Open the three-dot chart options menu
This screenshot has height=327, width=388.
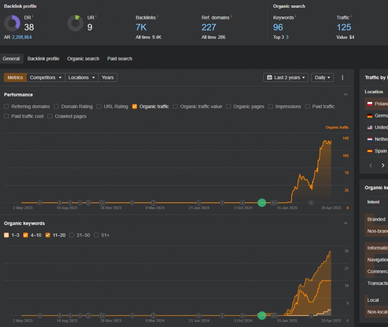tap(342, 78)
